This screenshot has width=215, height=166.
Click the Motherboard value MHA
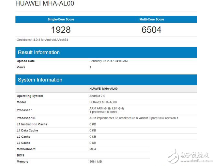click(93, 149)
